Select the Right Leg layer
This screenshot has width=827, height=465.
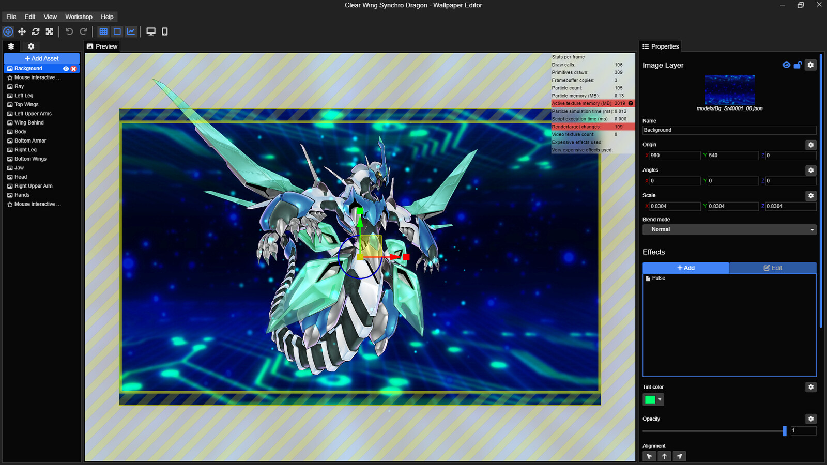(41, 150)
